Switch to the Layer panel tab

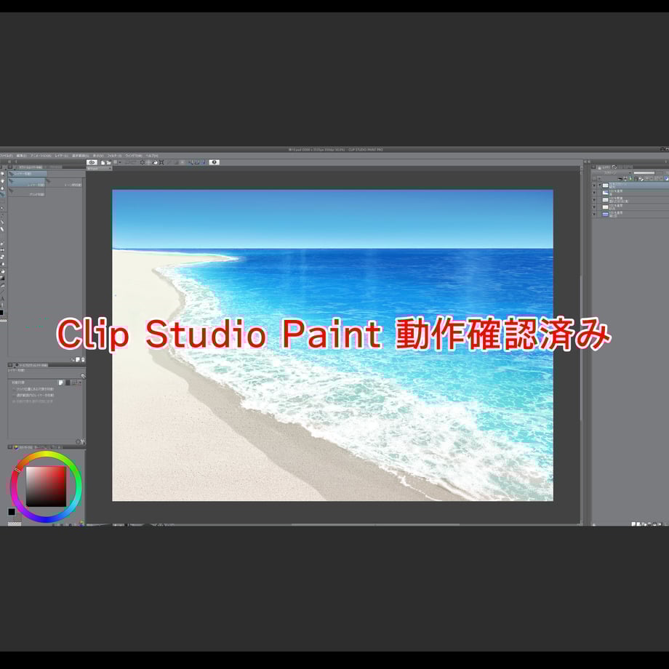point(604,167)
